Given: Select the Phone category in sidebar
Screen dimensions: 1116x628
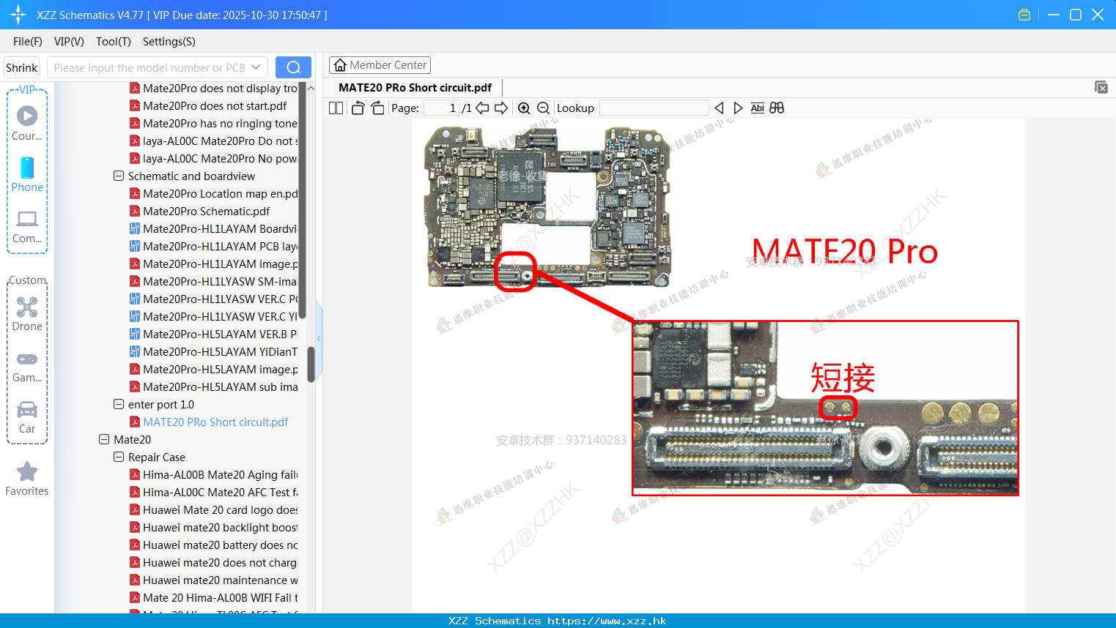Looking at the screenshot, I should (27, 175).
